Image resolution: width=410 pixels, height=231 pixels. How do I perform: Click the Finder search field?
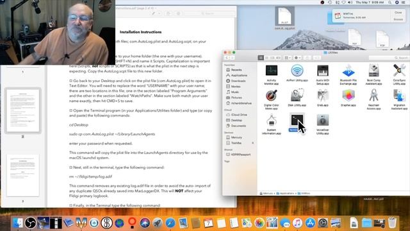(389, 58)
